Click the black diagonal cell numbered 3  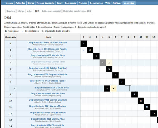click(x=96, y=56)
